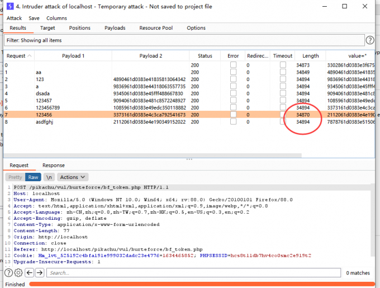Click the Burp Intruder window icon
The height and width of the screenshot is (288, 380).
pyautogui.click(x=10, y=6)
